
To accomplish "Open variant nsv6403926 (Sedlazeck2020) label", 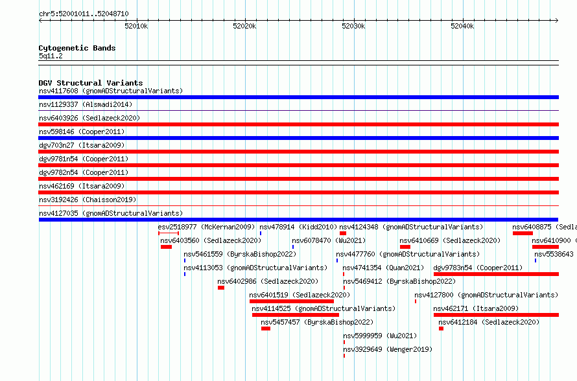I will pos(89,118).
